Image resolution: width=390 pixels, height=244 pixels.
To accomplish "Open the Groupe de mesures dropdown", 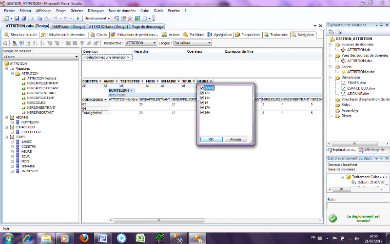I will [40, 57].
